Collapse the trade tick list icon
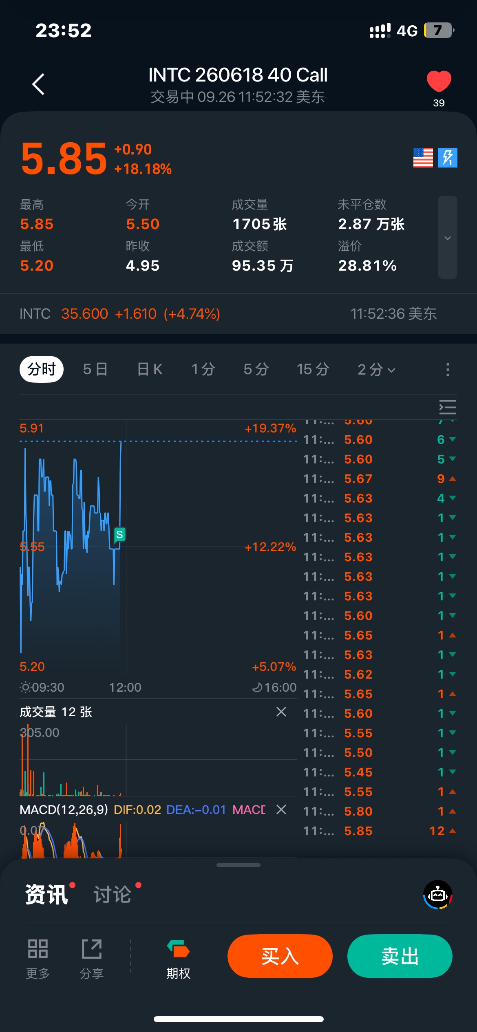 coord(447,407)
